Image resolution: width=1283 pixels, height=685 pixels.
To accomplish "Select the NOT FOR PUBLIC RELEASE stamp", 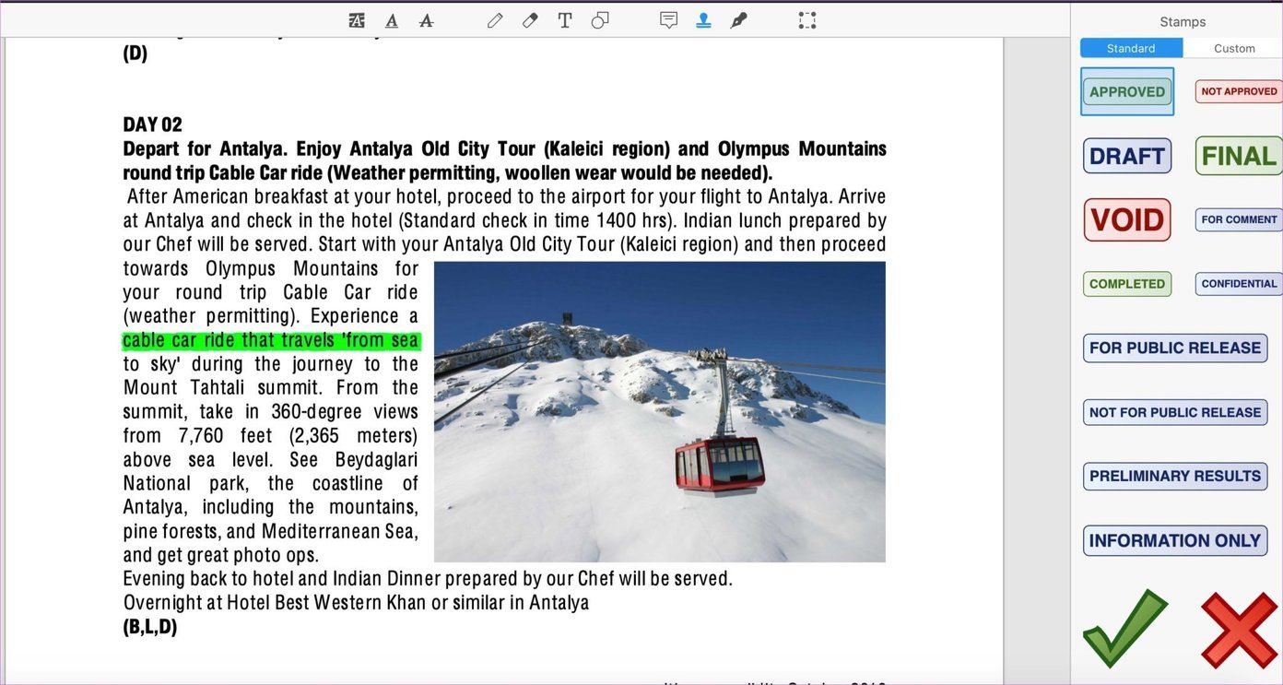I will tap(1175, 412).
